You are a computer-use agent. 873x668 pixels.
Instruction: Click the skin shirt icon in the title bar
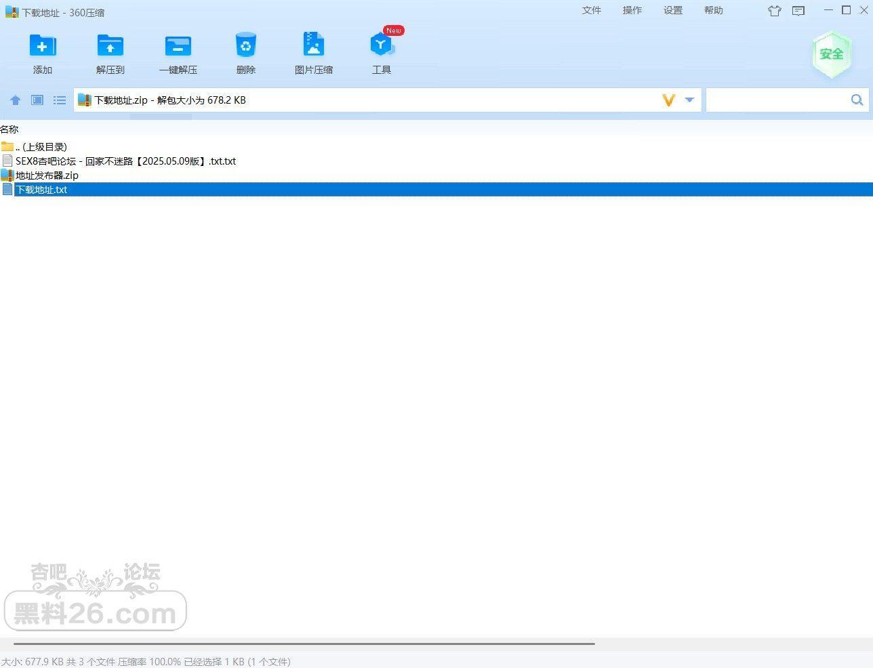point(775,11)
